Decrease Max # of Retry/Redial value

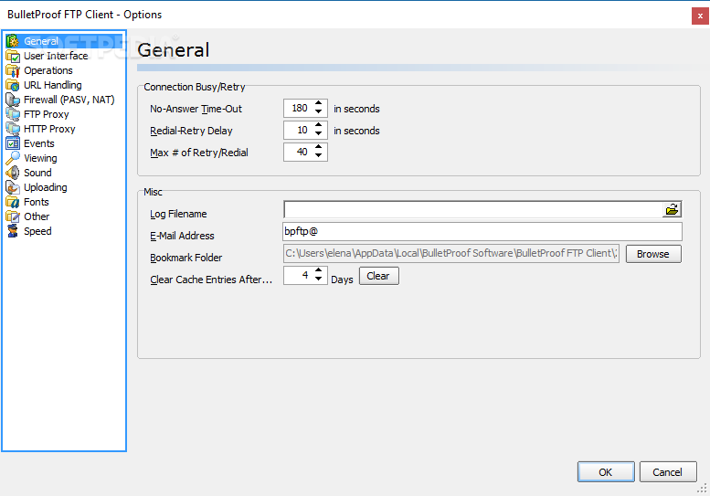coord(319,155)
